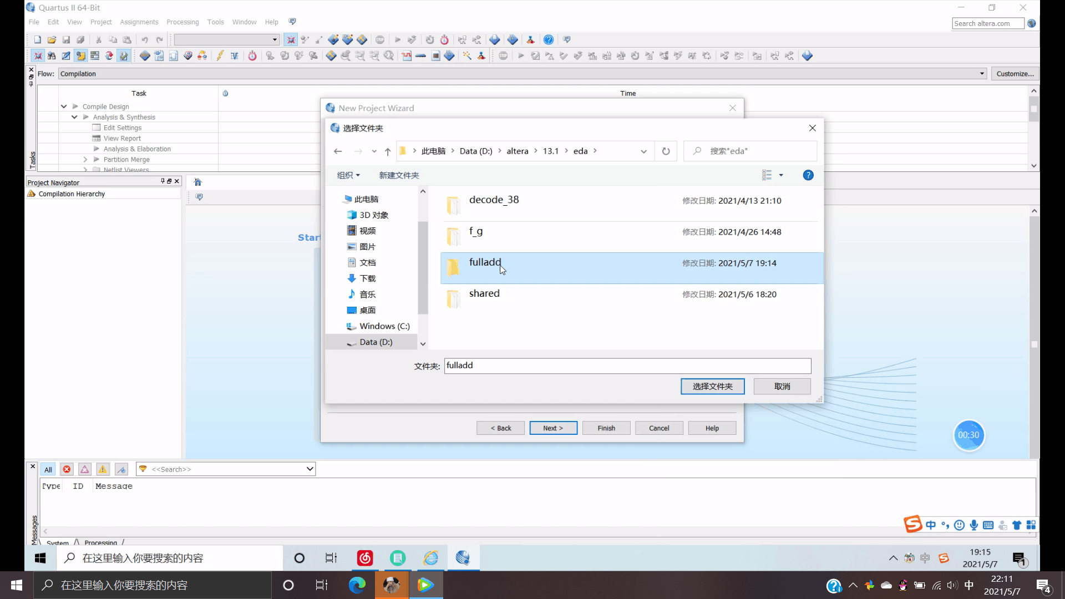Select the shared folder
1065x599 pixels.
point(632,299)
